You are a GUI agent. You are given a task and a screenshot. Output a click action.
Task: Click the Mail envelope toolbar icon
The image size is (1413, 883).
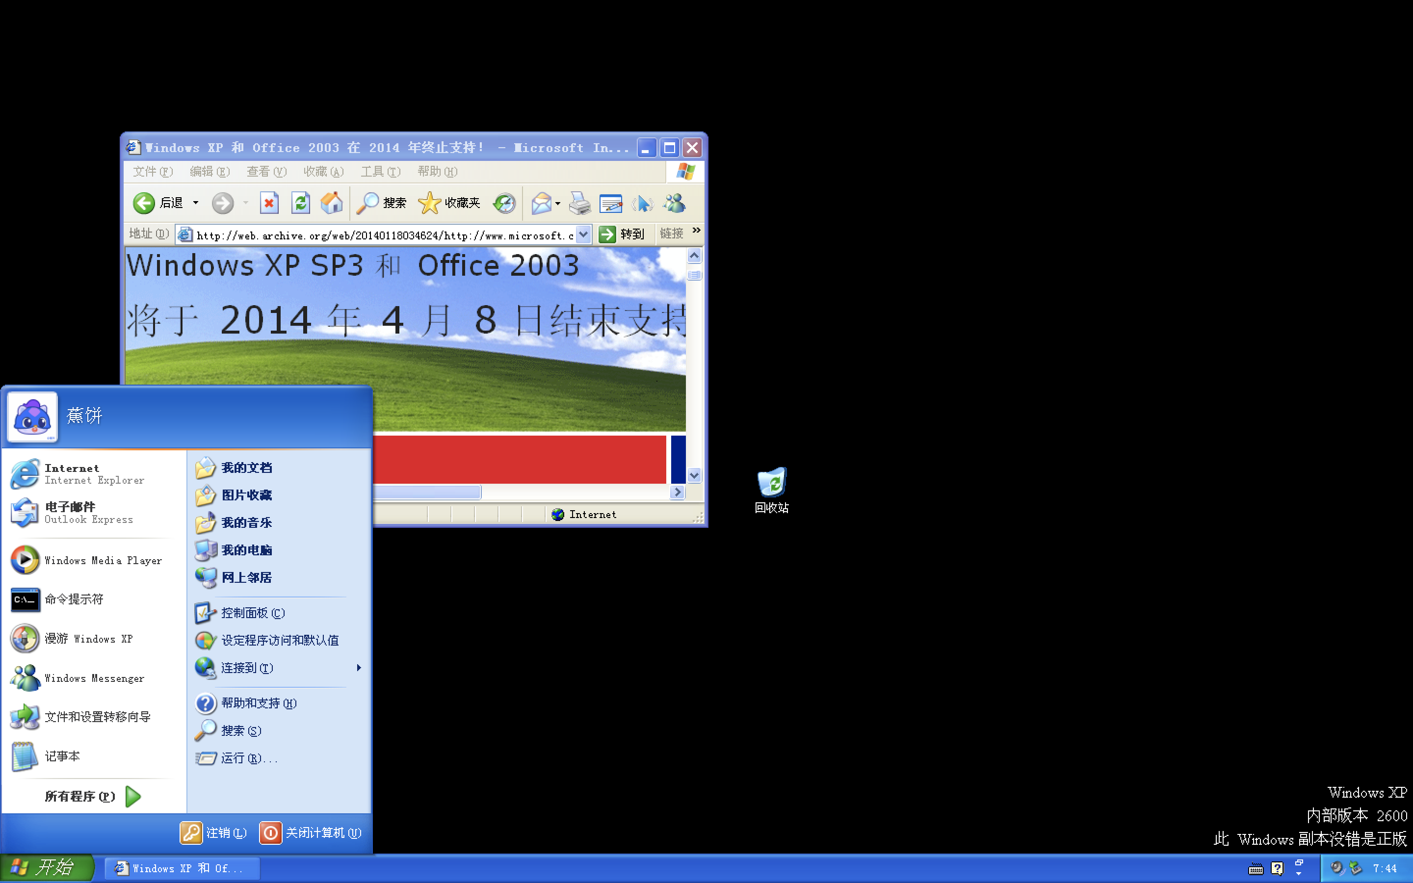(x=541, y=203)
